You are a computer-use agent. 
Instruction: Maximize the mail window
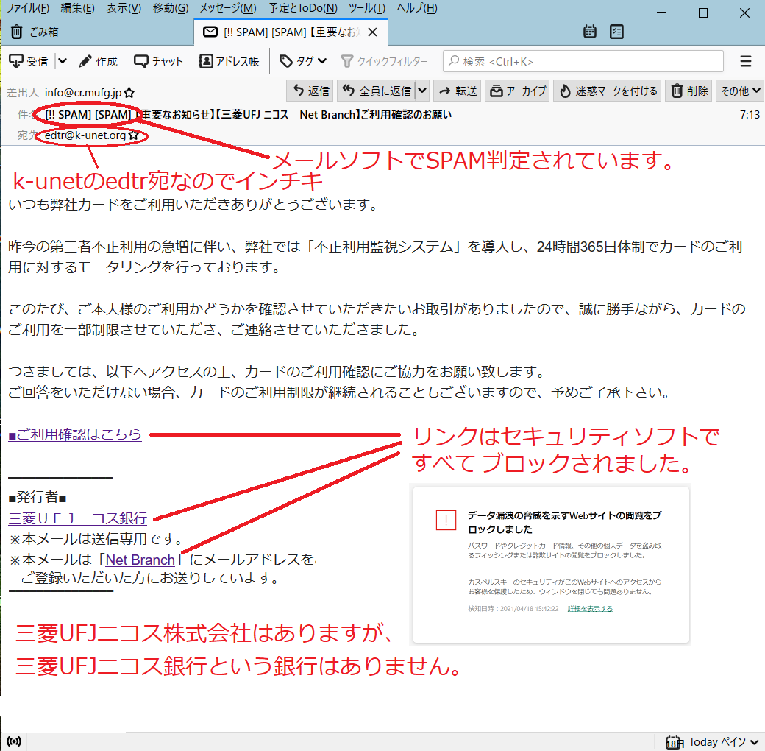coord(703,13)
